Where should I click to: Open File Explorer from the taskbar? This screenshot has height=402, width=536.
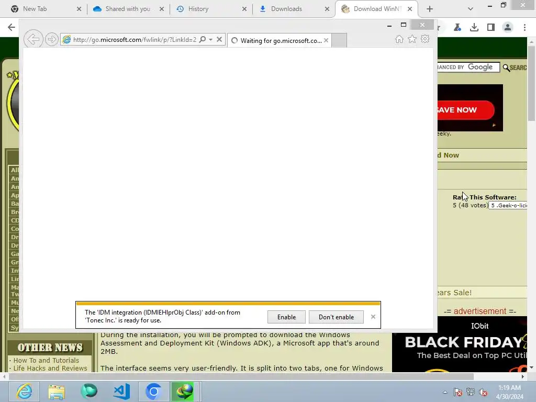pyautogui.click(x=57, y=392)
